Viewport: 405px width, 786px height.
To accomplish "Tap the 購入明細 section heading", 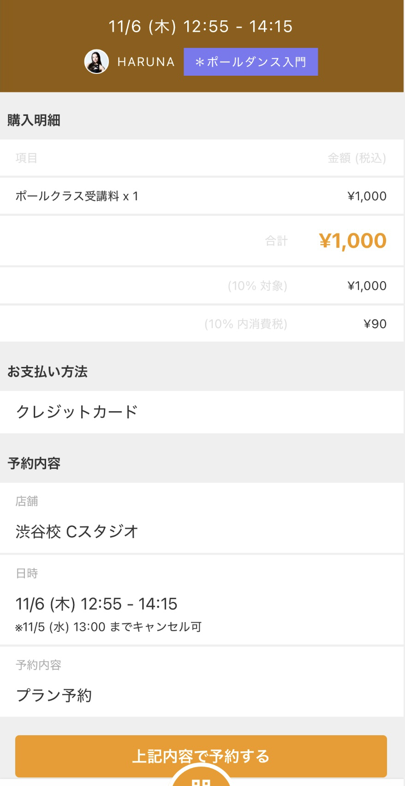I will click(x=34, y=120).
